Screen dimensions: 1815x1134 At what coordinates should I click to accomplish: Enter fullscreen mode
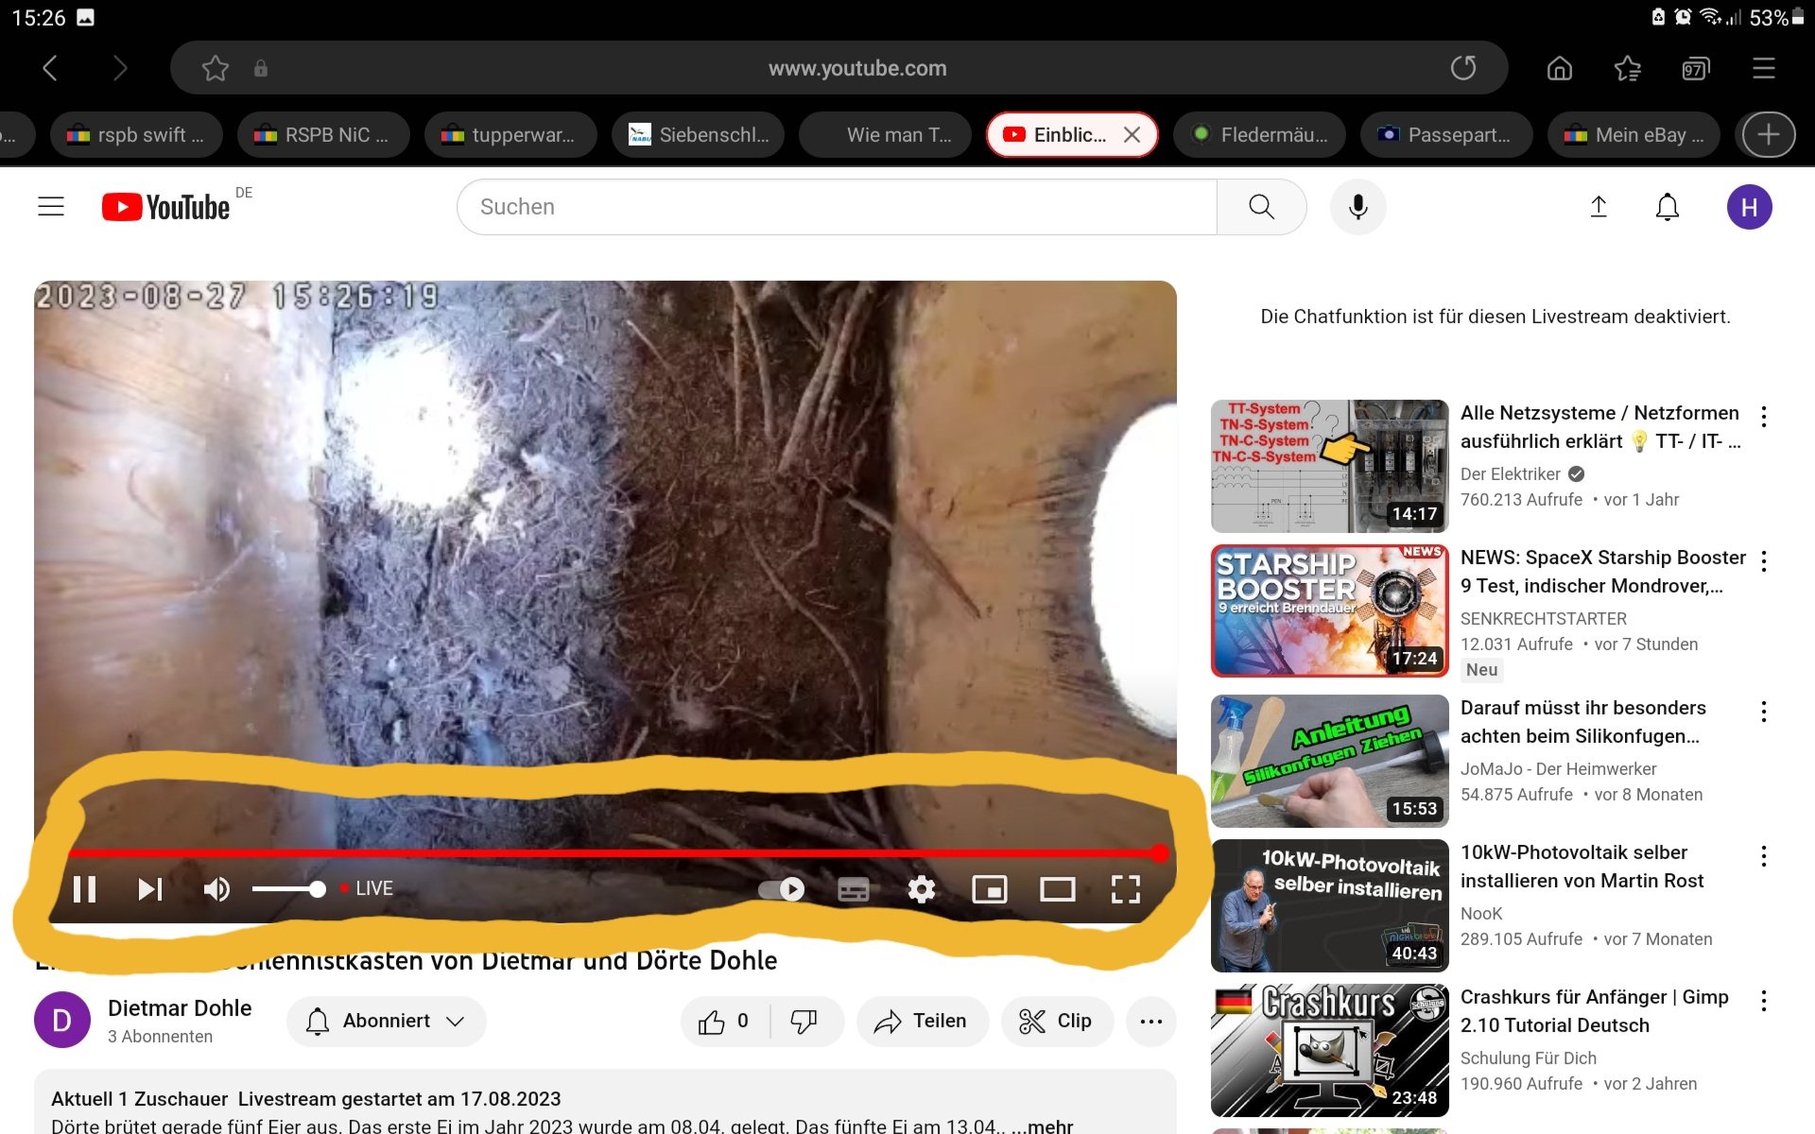click(1125, 889)
